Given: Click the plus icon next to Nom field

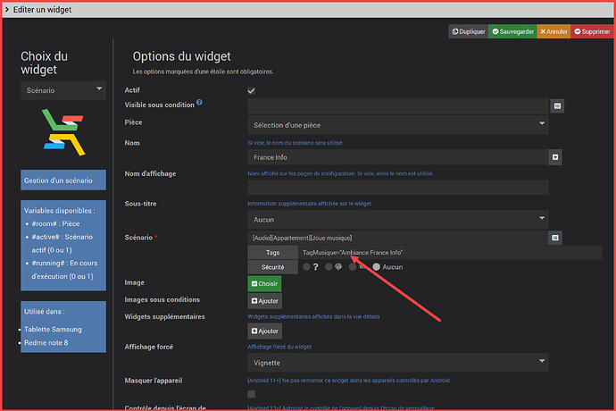Looking at the screenshot, I should (x=555, y=157).
